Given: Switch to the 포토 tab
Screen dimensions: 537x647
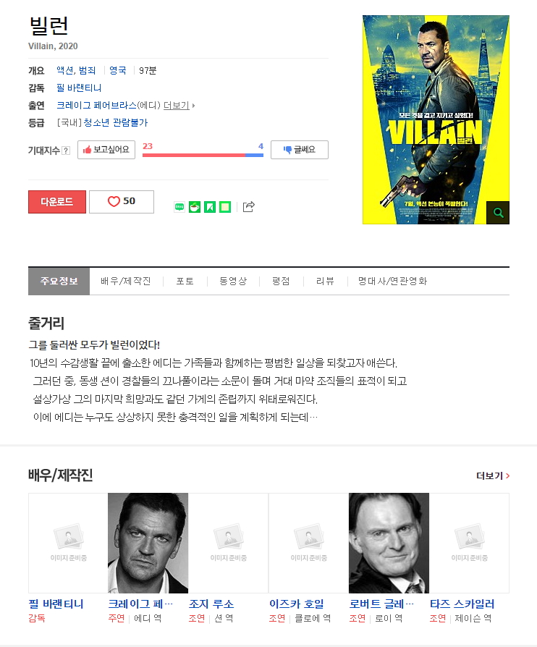Looking at the screenshot, I should tap(185, 281).
